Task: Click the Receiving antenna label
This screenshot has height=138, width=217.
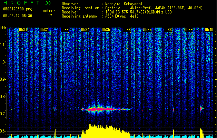Action: [79, 16]
